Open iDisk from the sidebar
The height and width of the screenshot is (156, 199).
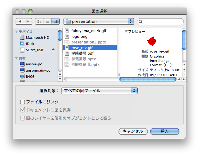click(31, 44)
